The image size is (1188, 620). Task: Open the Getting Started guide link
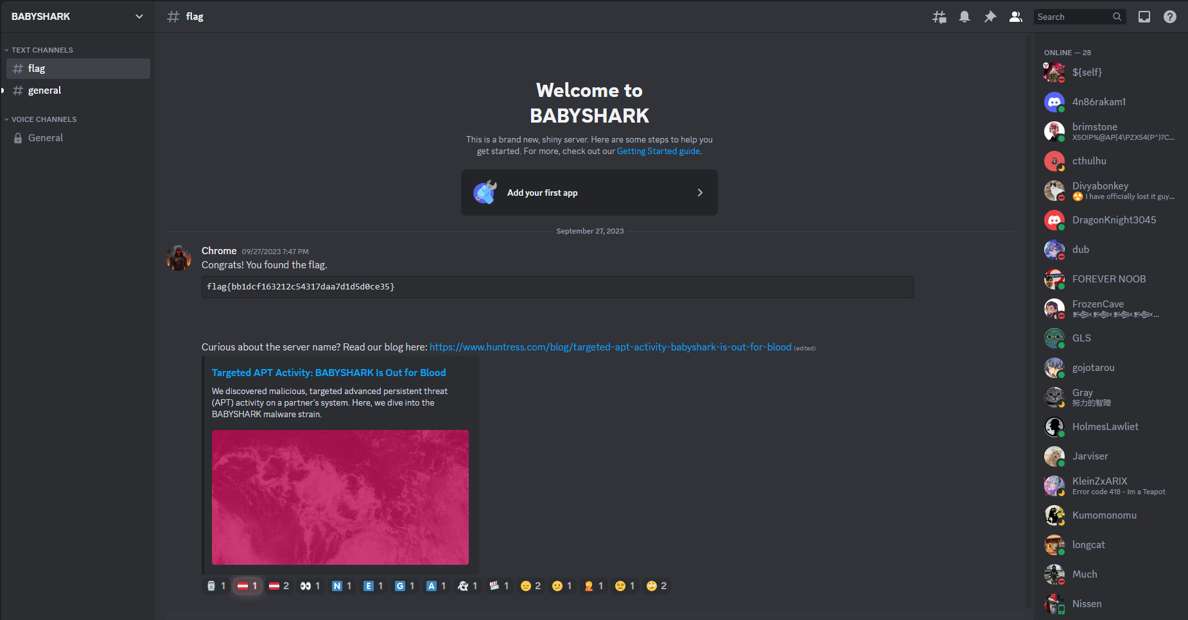[x=658, y=151]
